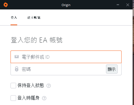This screenshot has height=105, width=134.
Task: Click the envelope icon in email field
Action: [17, 57]
